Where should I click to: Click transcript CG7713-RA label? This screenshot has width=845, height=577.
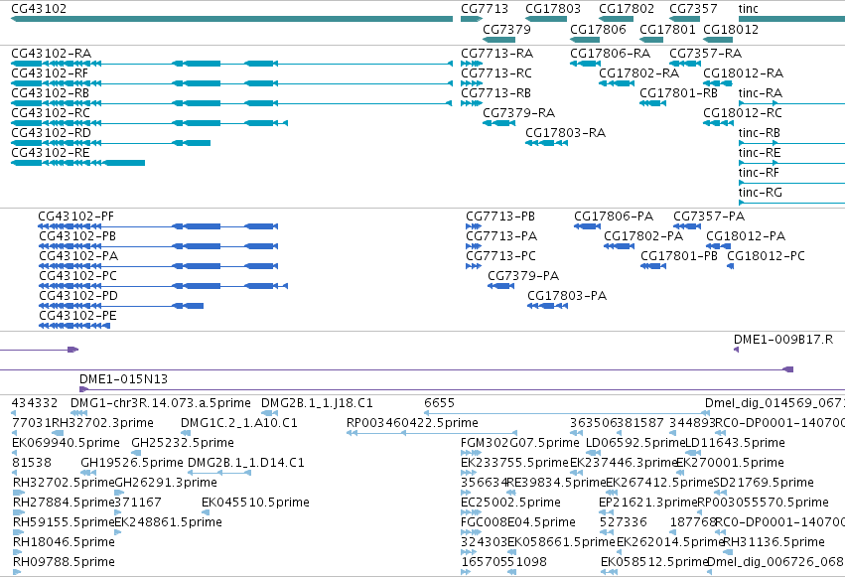point(496,54)
